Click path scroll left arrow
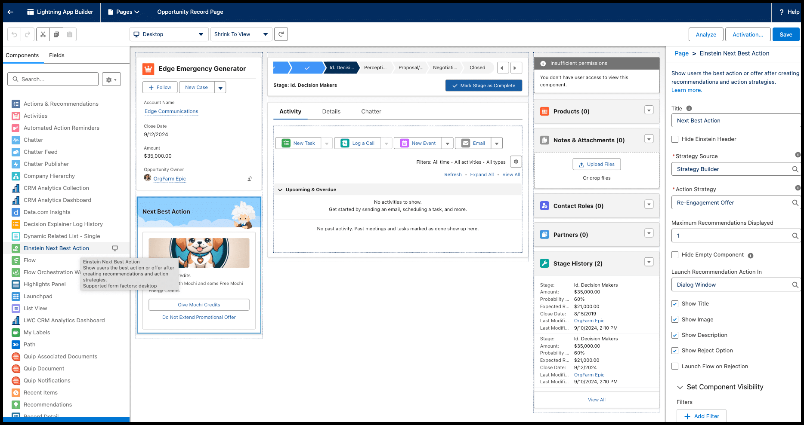Viewport: 804px width, 425px height. [x=503, y=68]
